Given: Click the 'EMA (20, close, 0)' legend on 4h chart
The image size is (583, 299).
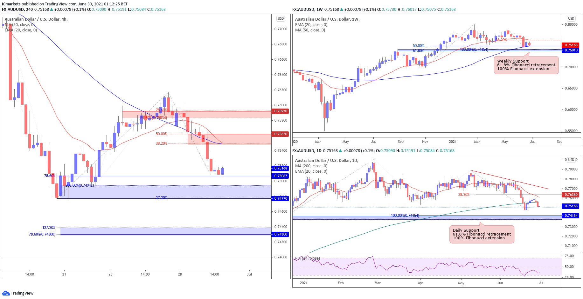Looking at the screenshot, I should click(21, 30).
